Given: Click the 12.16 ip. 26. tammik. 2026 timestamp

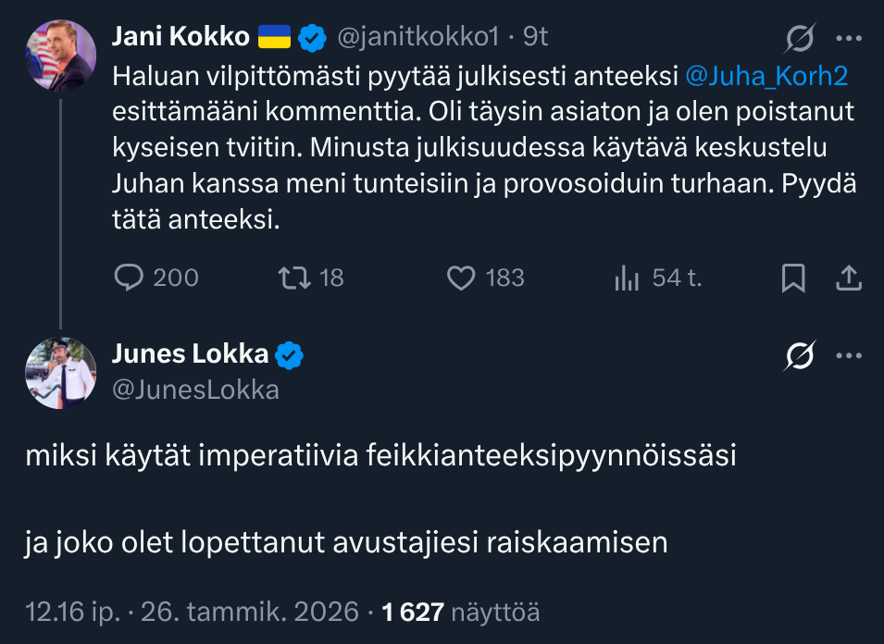Looking at the screenshot, I should click(x=192, y=611).
